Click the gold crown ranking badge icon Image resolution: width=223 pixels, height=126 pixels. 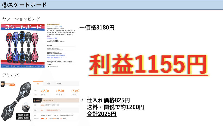[x=48, y=24]
